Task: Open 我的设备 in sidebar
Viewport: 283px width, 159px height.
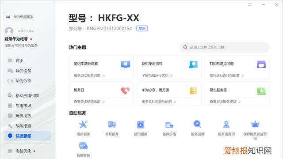Action: [28, 71]
